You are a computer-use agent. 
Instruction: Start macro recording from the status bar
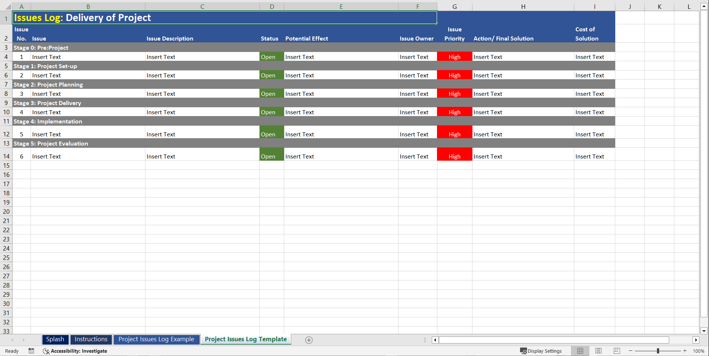[x=31, y=351]
